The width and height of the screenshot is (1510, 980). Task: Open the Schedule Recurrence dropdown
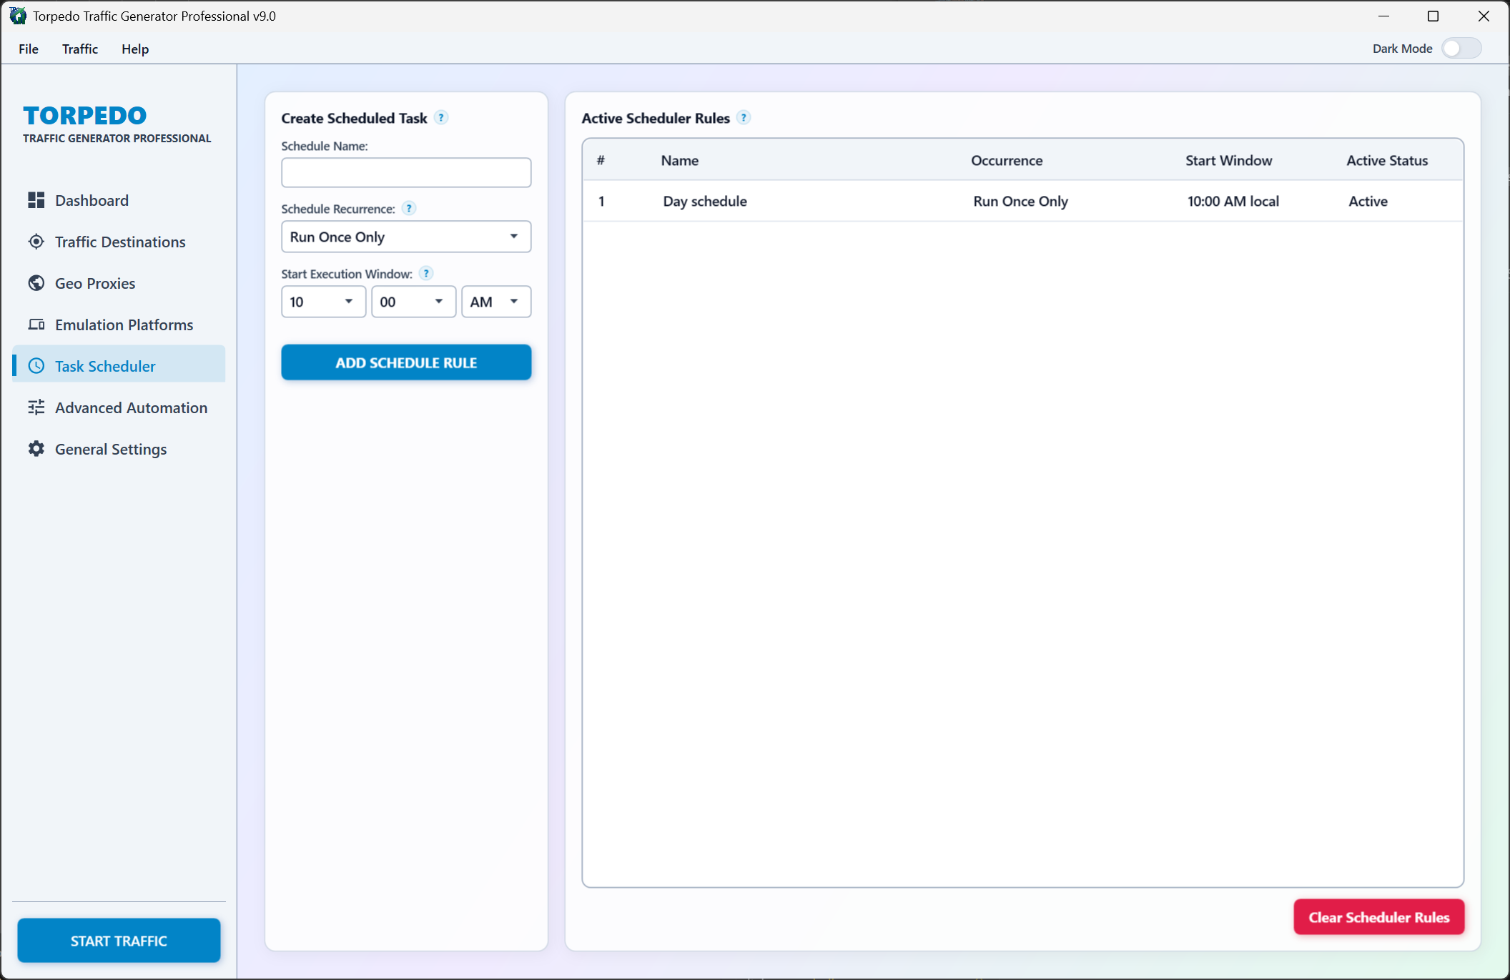tap(406, 237)
